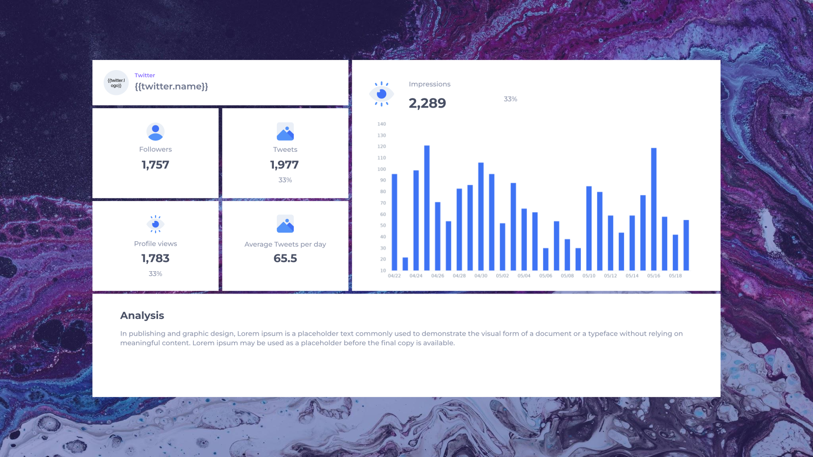Select the purple Twitter label

click(145, 75)
